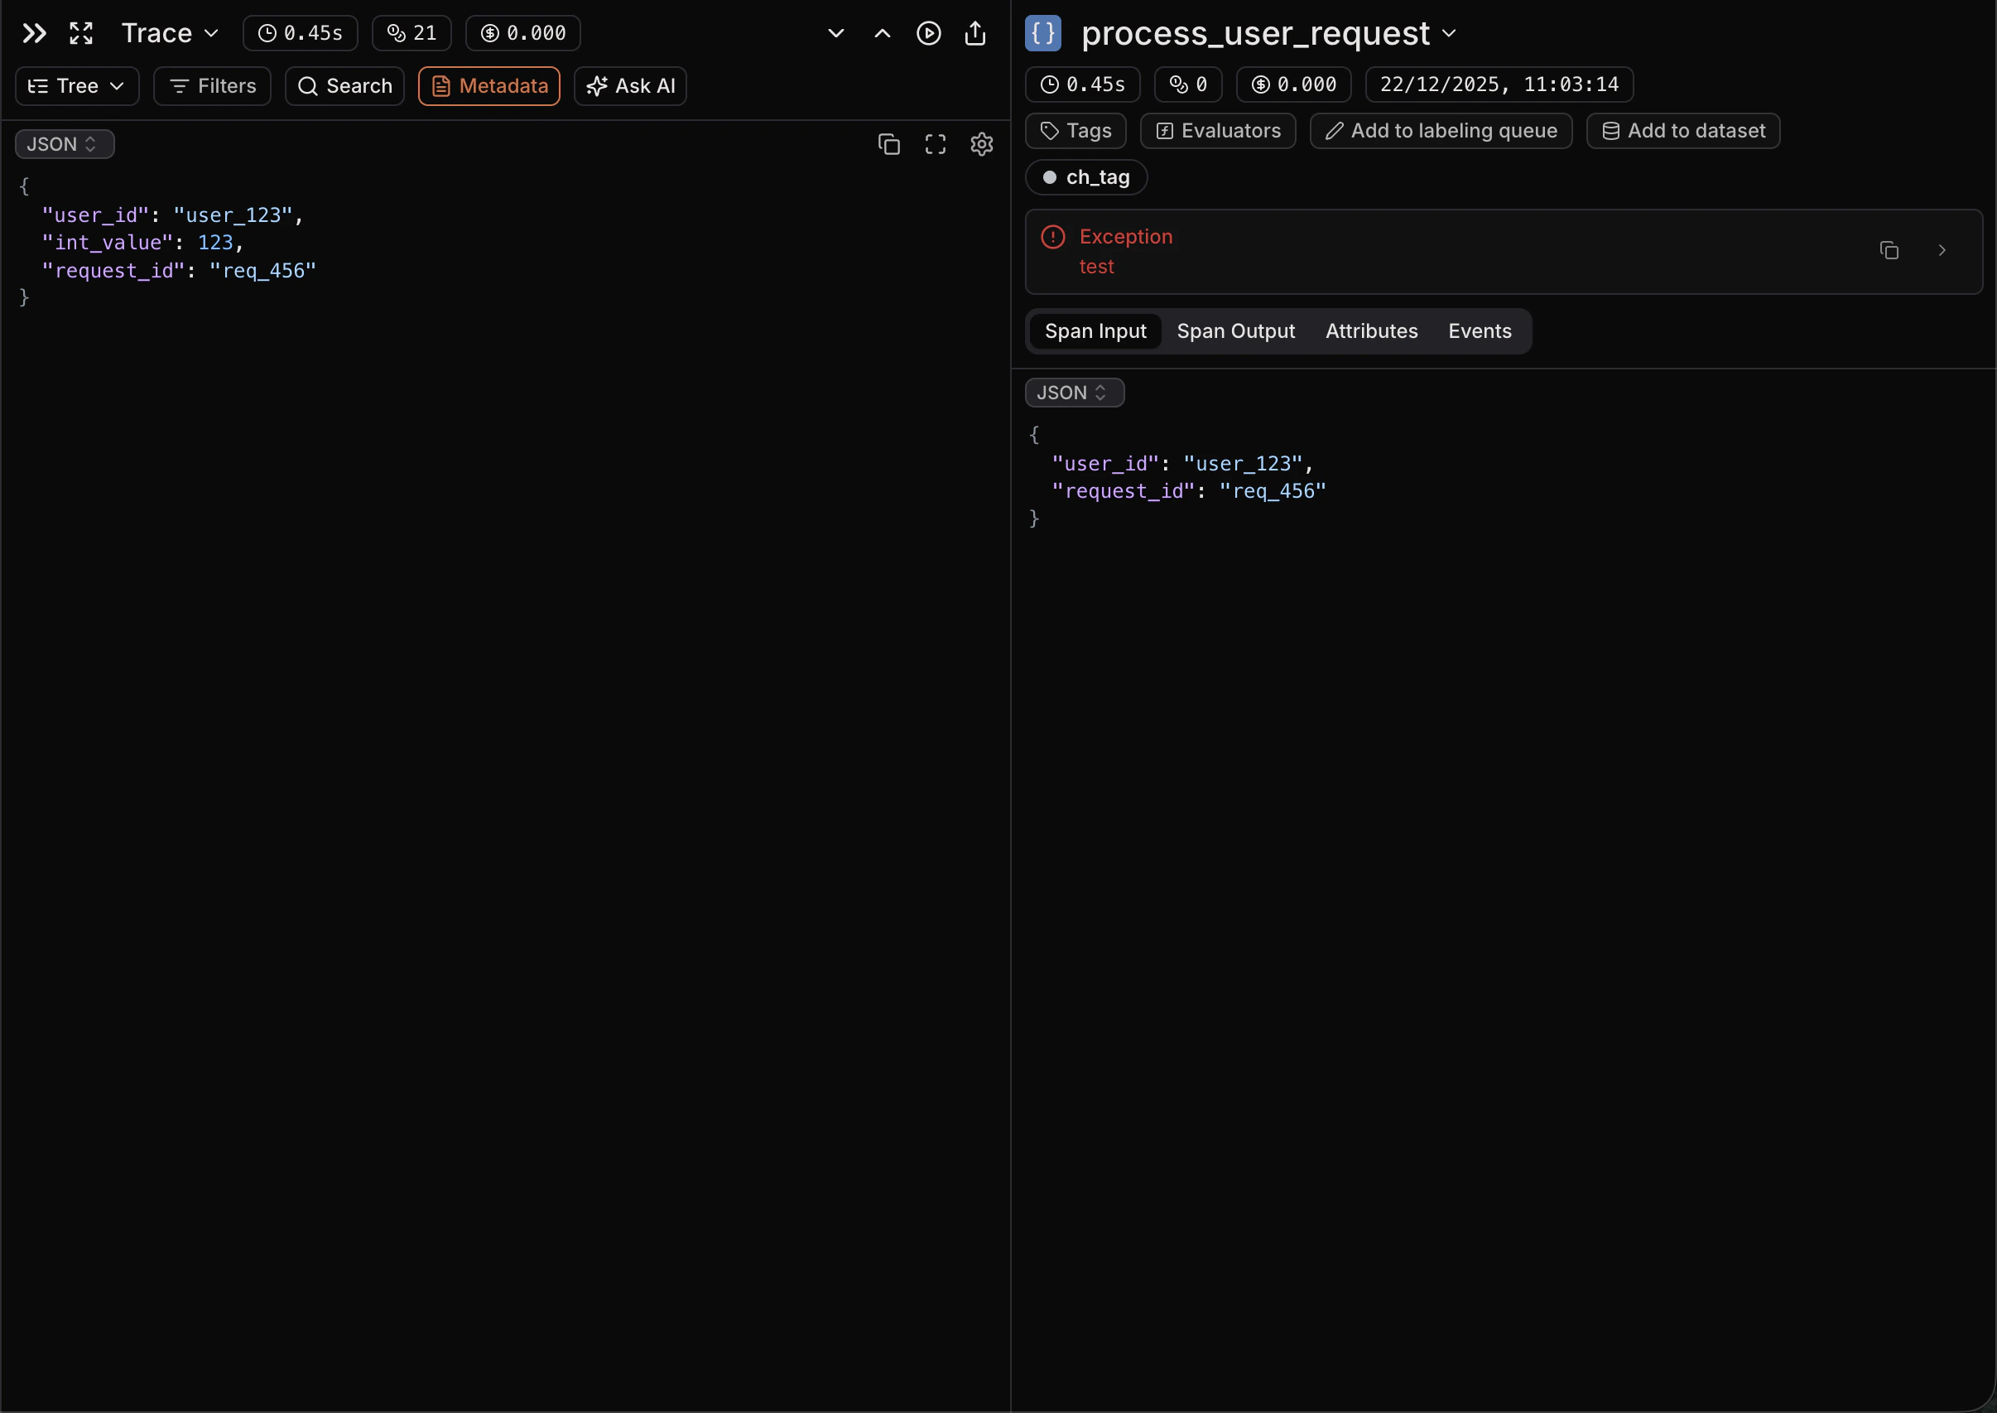Add this span to a dataset
This screenshot has width=1997, height=1413.
click(x=1682, y=131)
